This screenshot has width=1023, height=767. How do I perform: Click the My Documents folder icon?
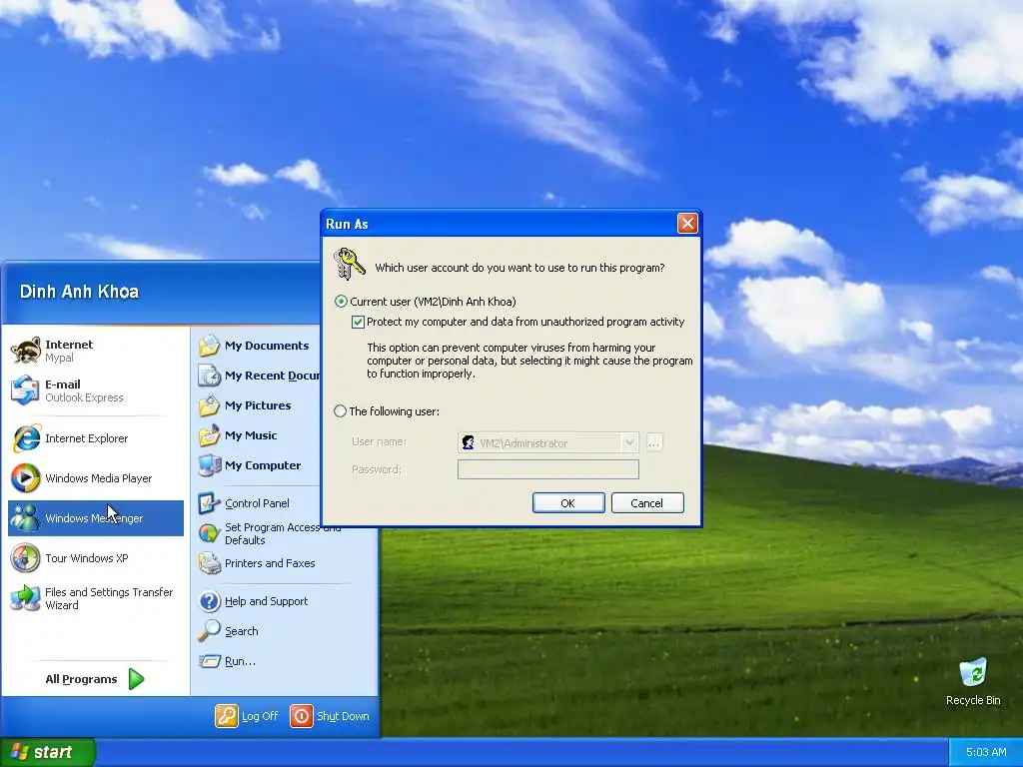pos(210,346)
